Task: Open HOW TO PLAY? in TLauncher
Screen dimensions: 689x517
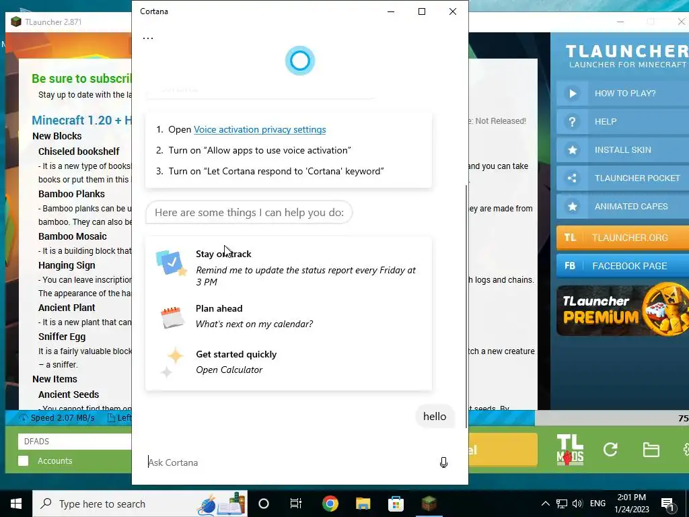Action: 622,93
